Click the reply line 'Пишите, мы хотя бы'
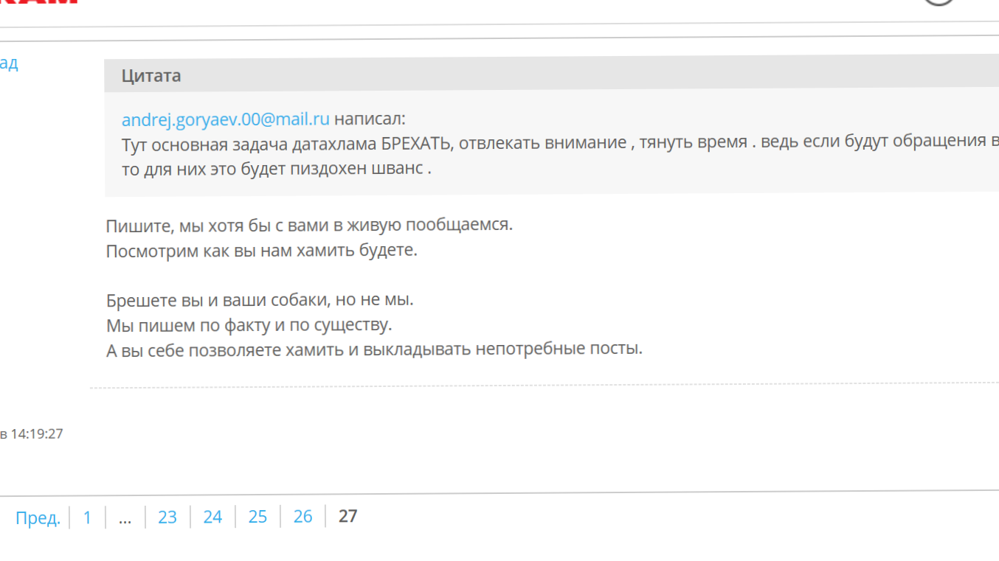The height and width of the screenshot is (561, 999). [x=308, y=225]
